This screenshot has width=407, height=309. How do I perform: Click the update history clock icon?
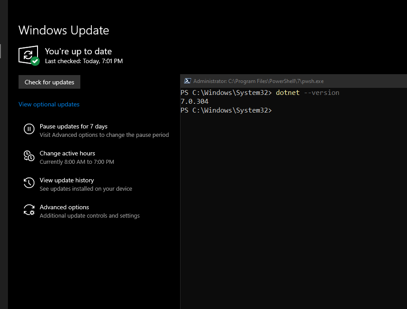29,183
